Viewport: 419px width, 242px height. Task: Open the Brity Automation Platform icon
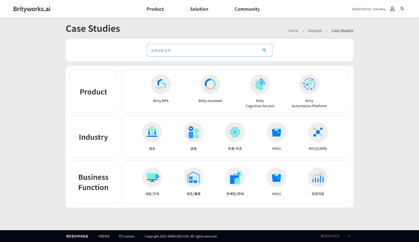coord(309,84)
